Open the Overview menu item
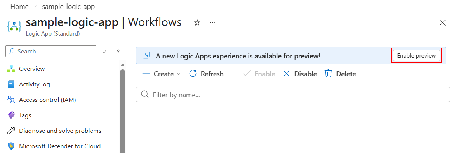 coord(32,69)
